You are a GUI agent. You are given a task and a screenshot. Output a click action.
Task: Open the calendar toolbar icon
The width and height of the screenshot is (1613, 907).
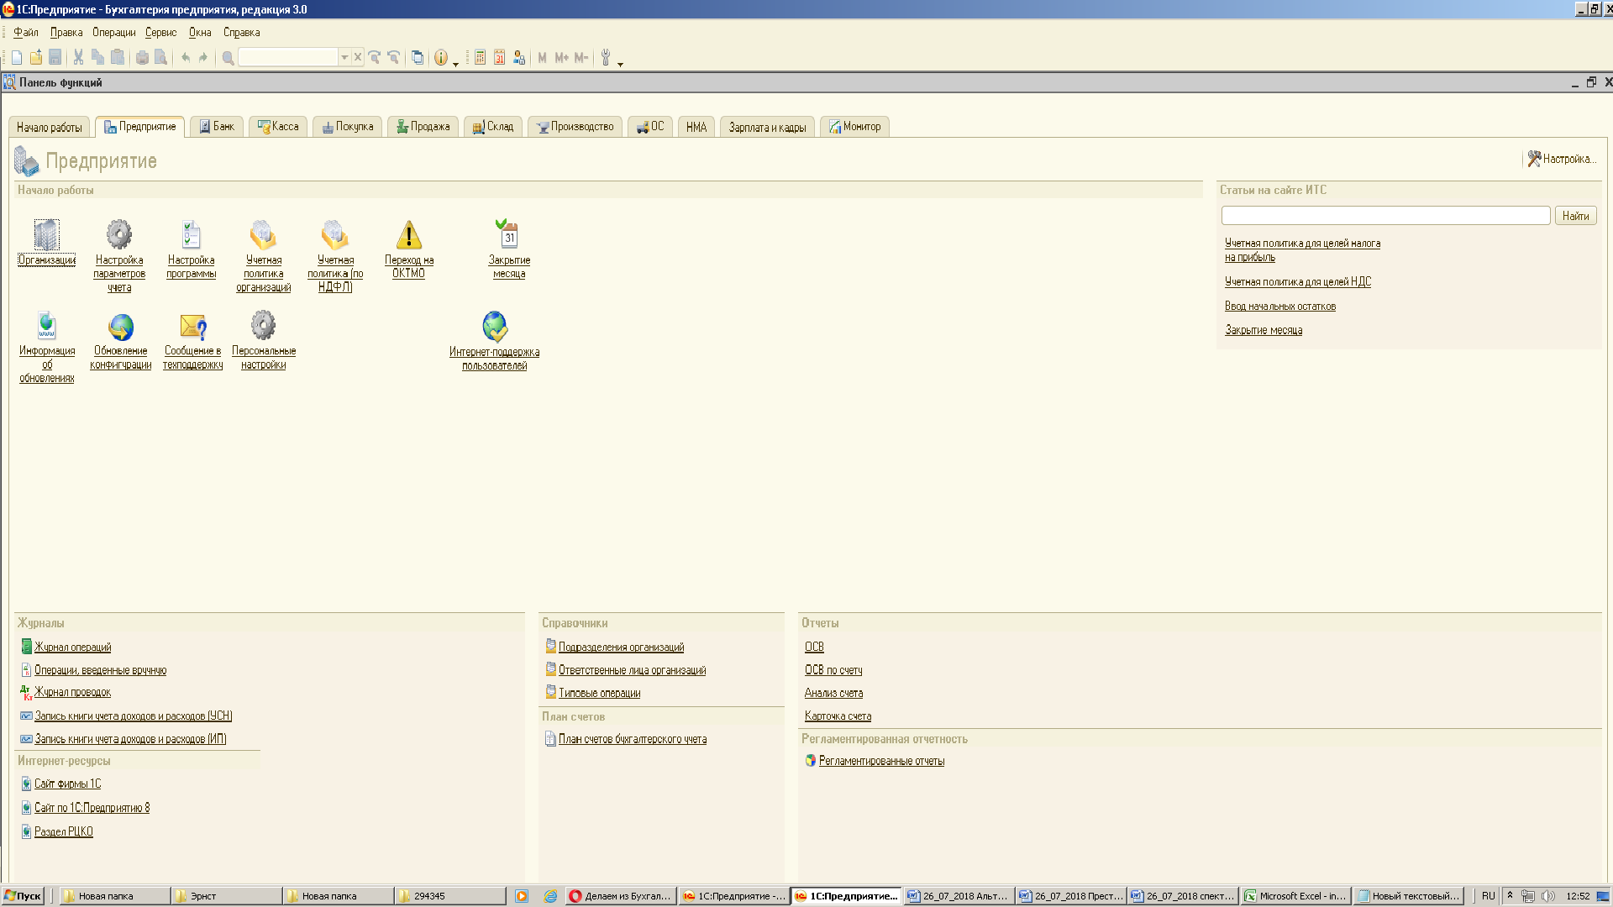click(x=499, y=57)
